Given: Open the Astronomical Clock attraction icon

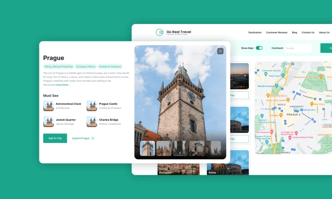Looking at the screenshot, I should coord(49,106).
